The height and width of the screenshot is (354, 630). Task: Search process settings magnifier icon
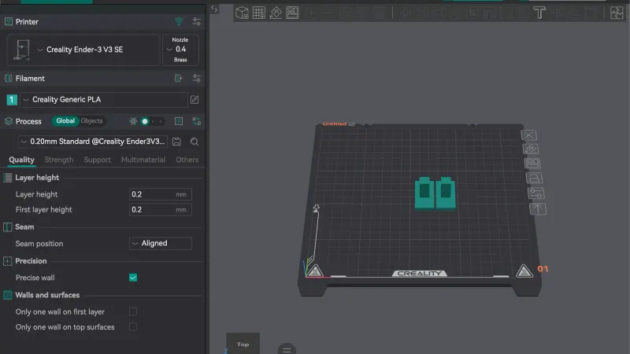point(195,142)
